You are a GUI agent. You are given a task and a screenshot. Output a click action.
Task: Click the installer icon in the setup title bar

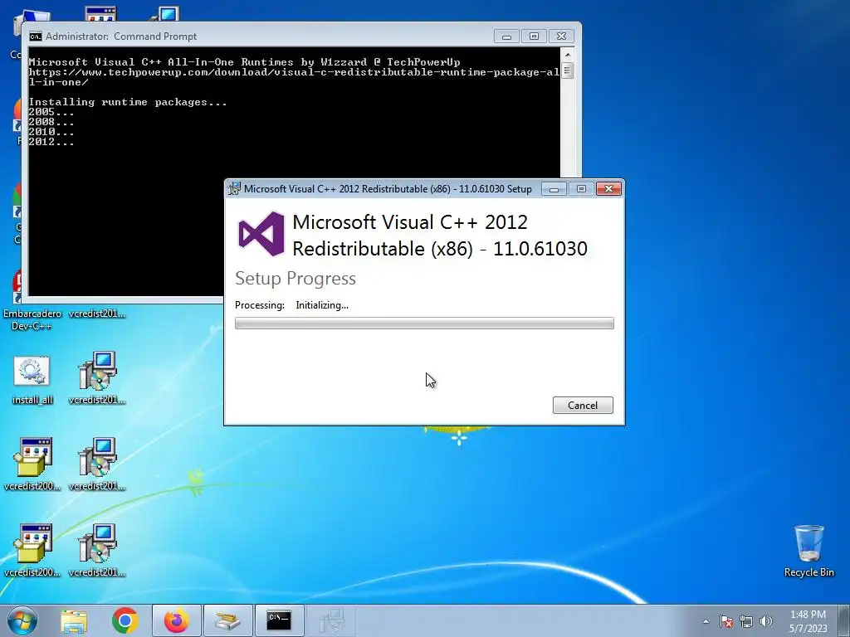234,188
